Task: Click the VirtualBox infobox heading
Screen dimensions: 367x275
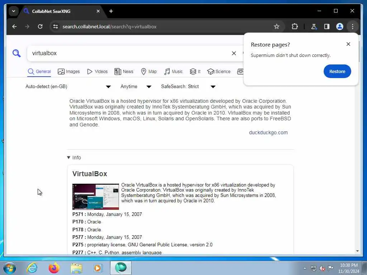Action: point(90,174)
